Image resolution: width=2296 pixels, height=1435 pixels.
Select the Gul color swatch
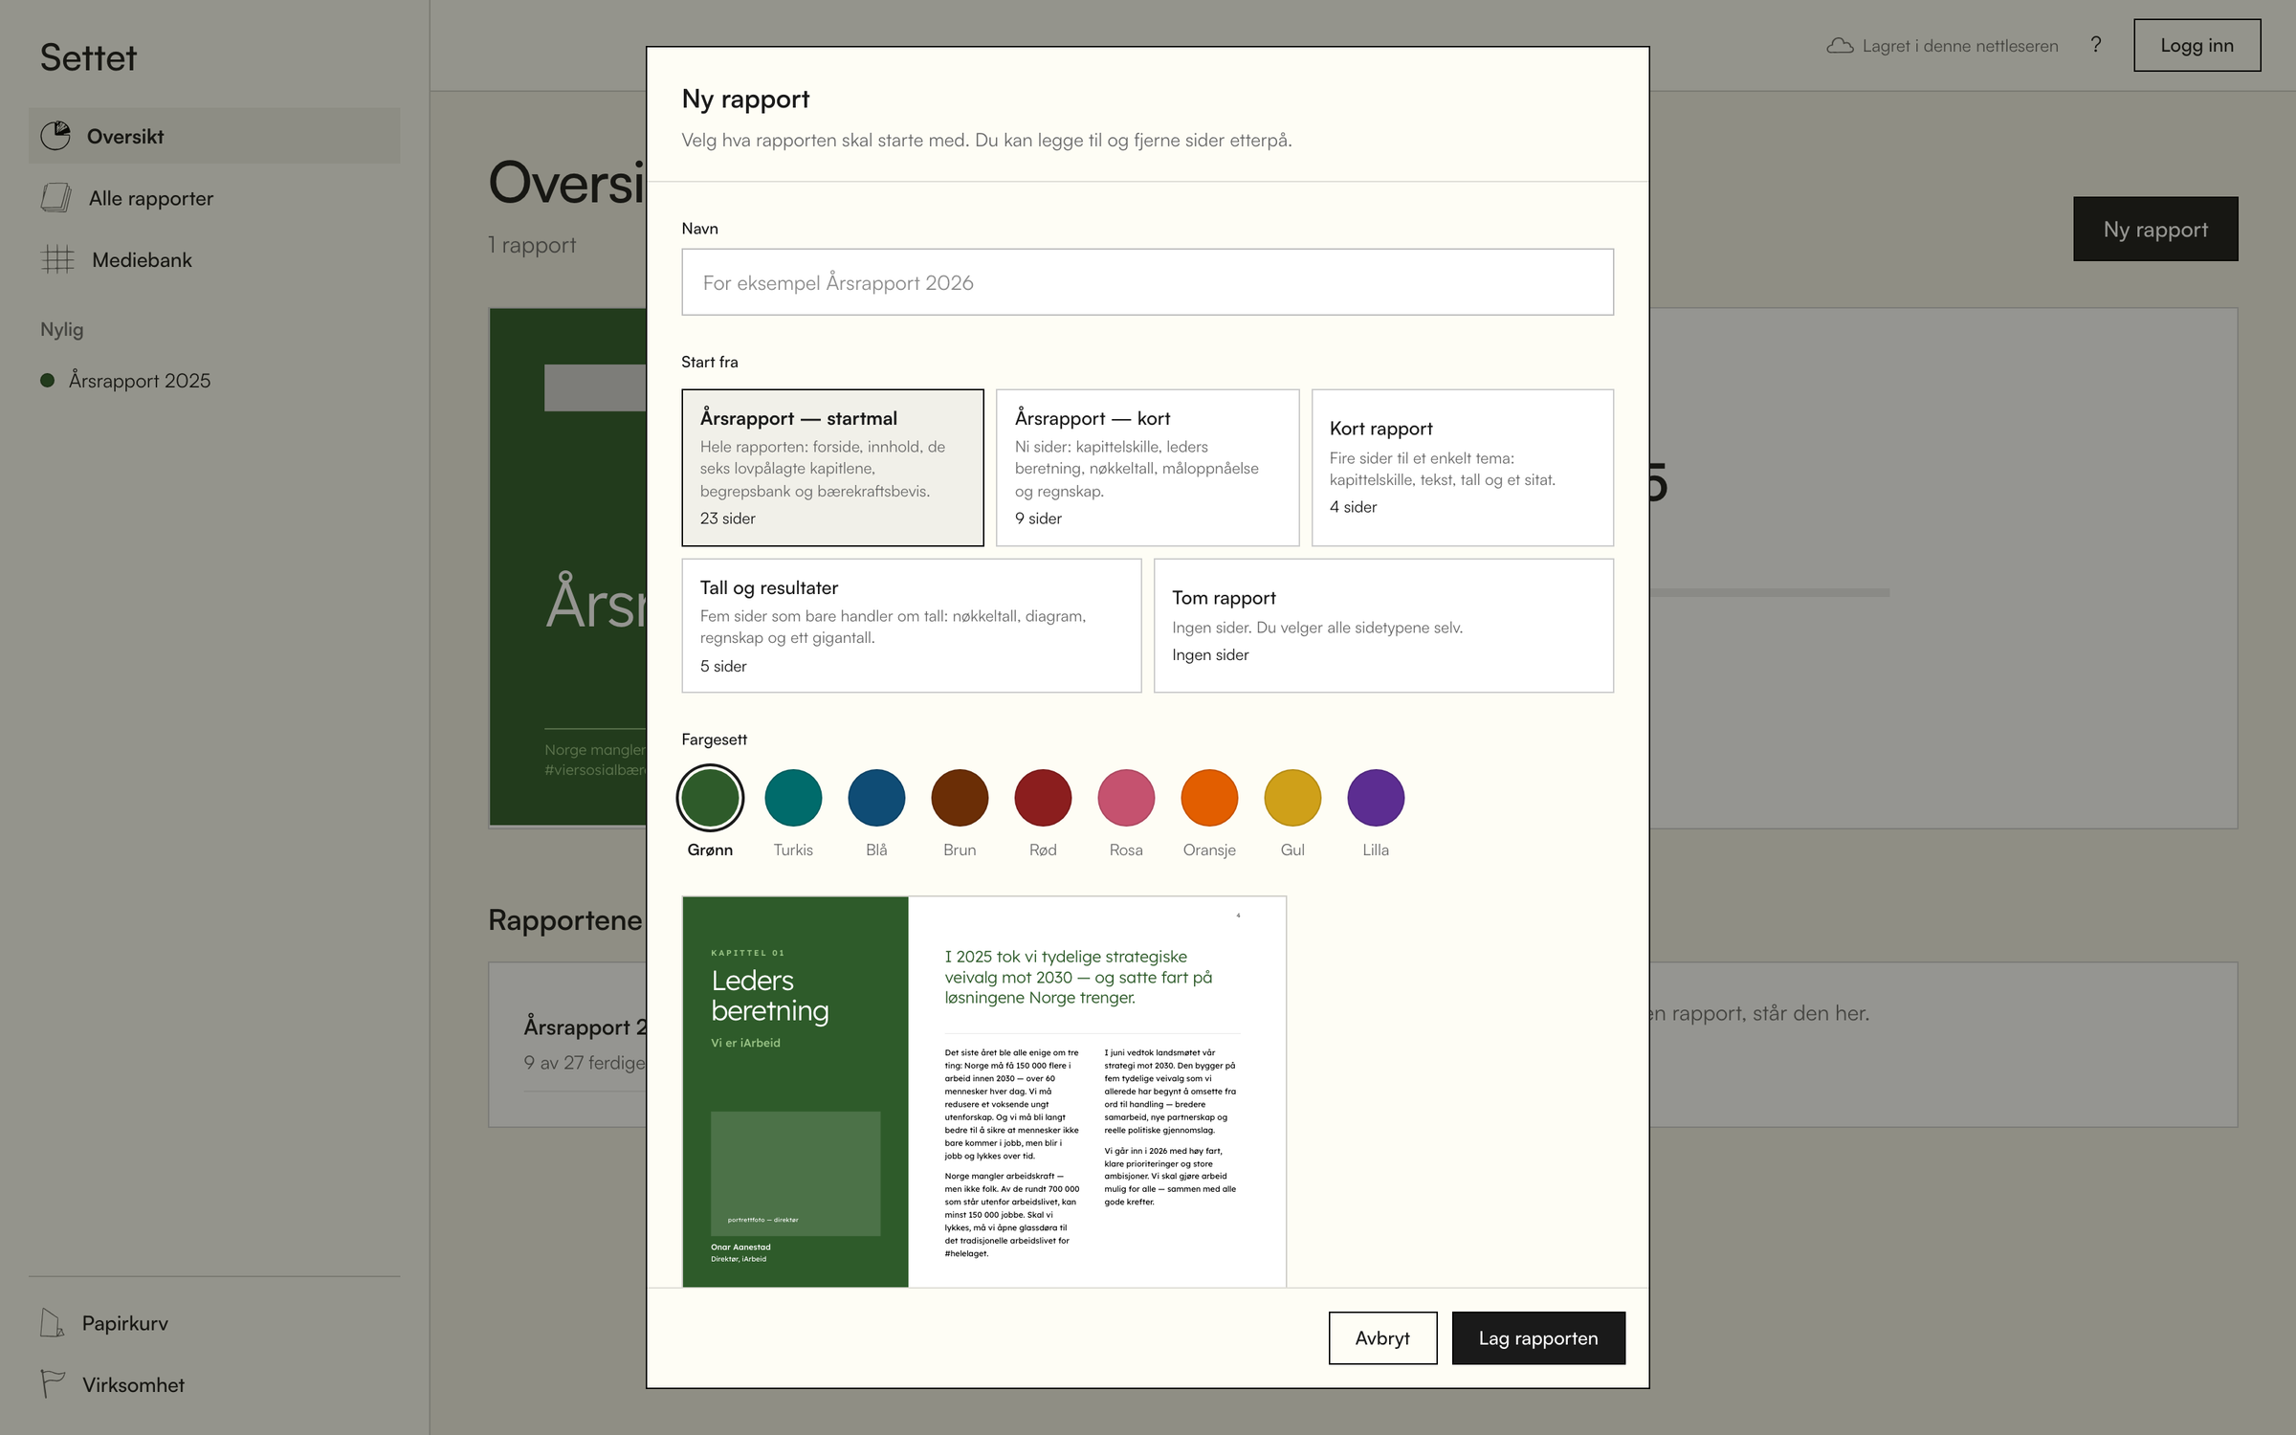click(1292, 798)
